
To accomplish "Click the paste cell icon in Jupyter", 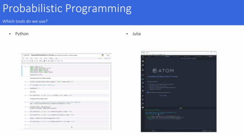I will click(32, 61).
